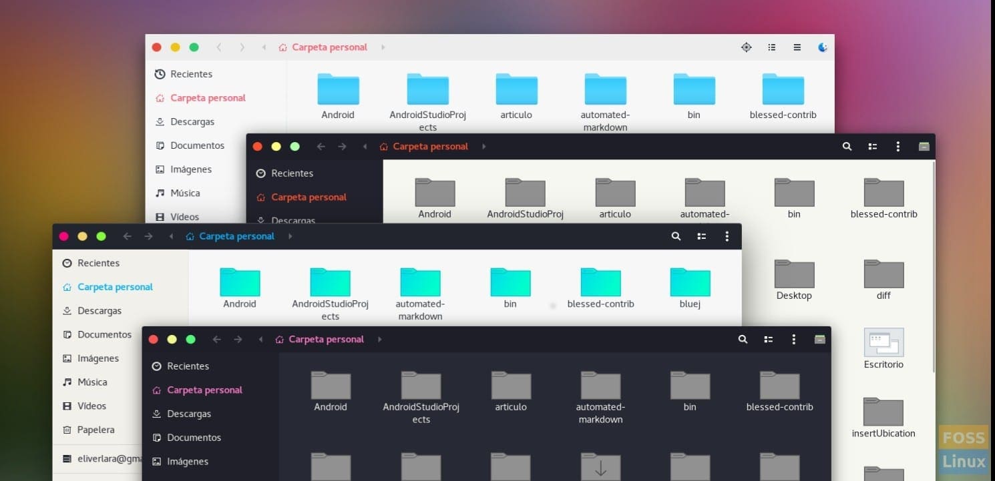Click 'articulo' label in blue-folder window

pos(516,115)
